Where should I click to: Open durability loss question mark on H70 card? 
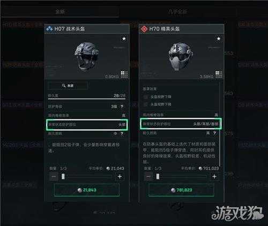click(x=214, y=133)
